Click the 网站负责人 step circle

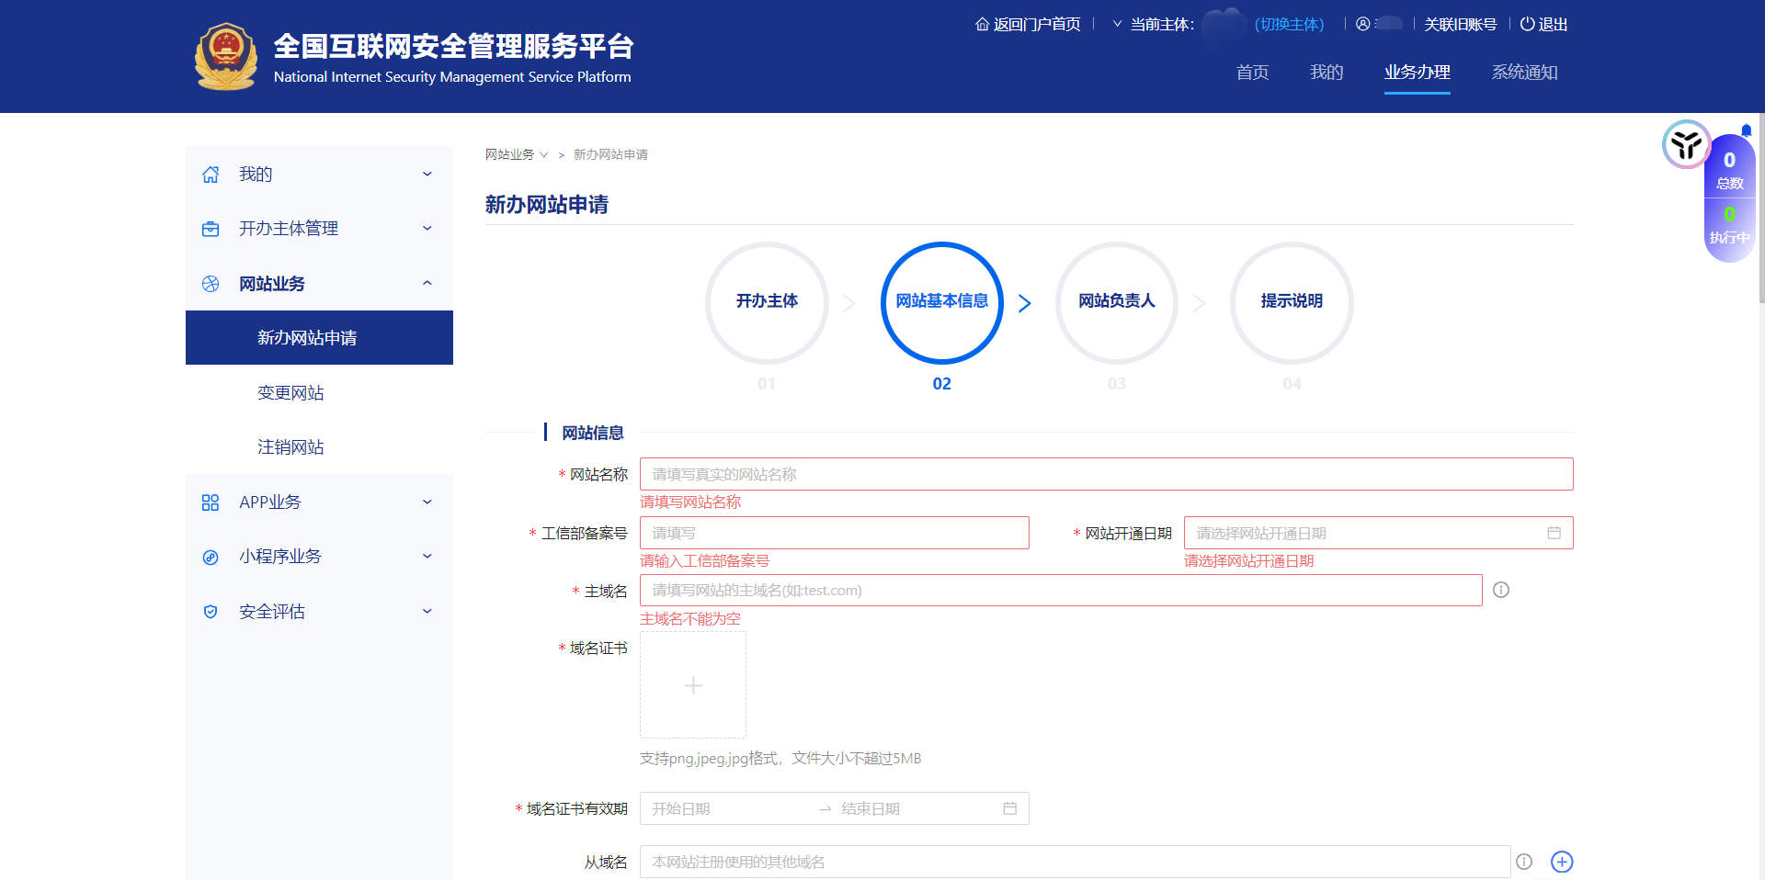click(1116, 302)
